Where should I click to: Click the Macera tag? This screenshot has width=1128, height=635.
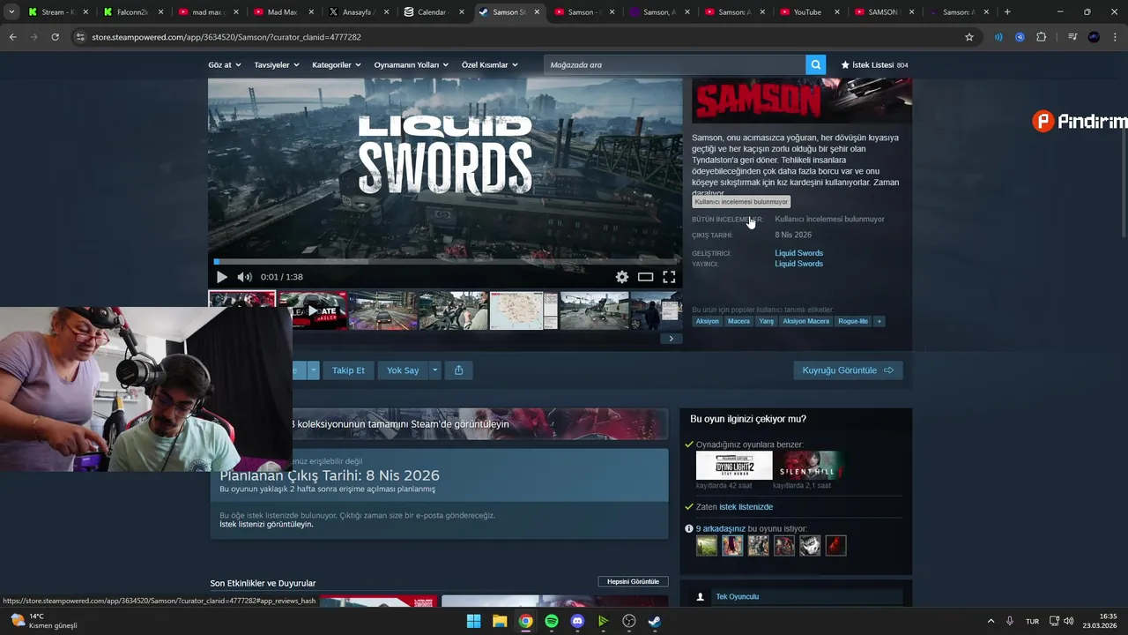pos(738,321)
